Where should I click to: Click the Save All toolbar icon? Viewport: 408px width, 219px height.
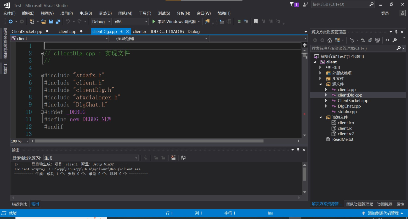coord(58,21)
